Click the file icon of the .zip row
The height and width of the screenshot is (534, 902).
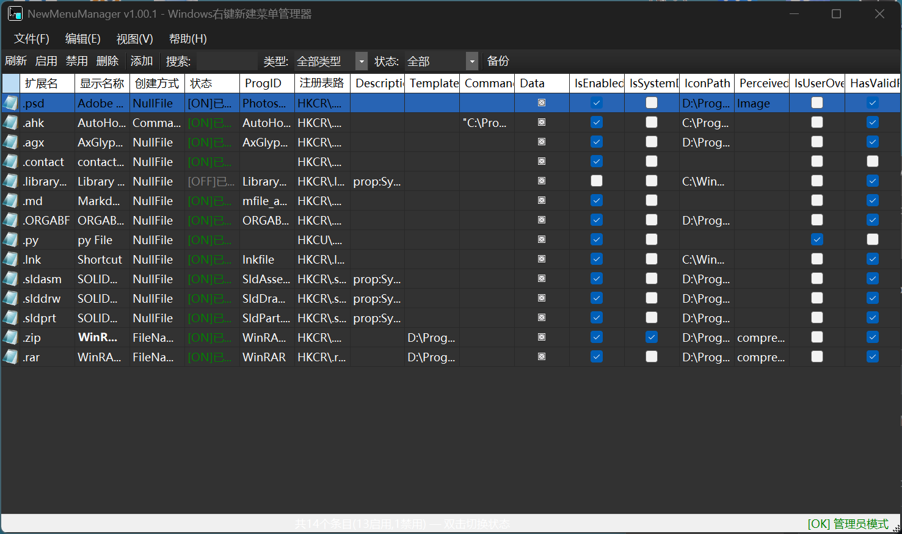(10, 337)
